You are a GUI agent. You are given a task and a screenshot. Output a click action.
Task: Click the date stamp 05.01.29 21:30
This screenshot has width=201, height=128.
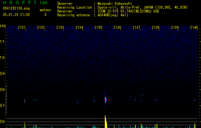(x=16, y=15)
